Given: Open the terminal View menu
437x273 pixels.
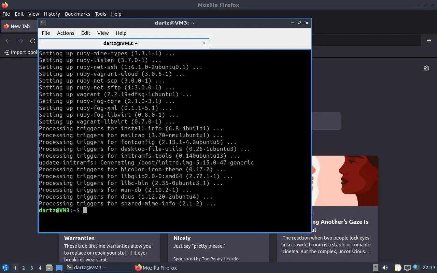Looking at the screenshot, I should pyautogui.click(x=103, y=33).
